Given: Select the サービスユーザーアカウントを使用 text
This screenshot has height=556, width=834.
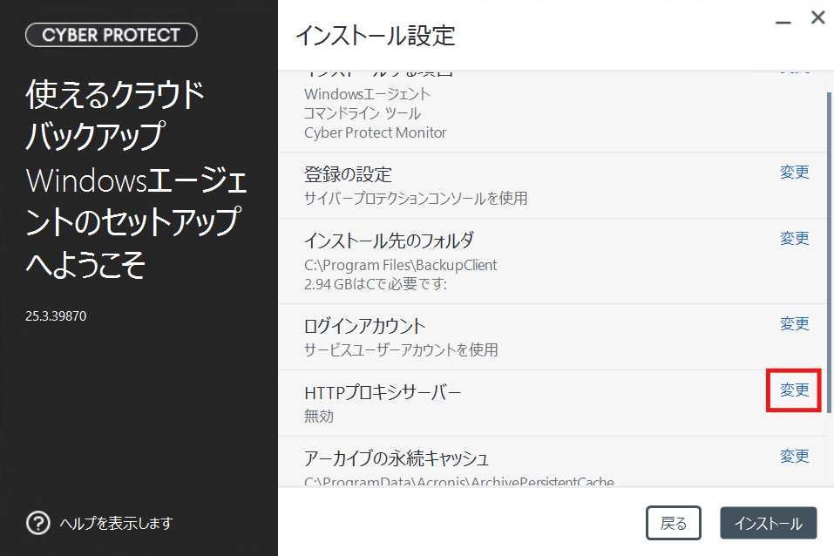Looking at the screenshot, I should tap(401, 349).
